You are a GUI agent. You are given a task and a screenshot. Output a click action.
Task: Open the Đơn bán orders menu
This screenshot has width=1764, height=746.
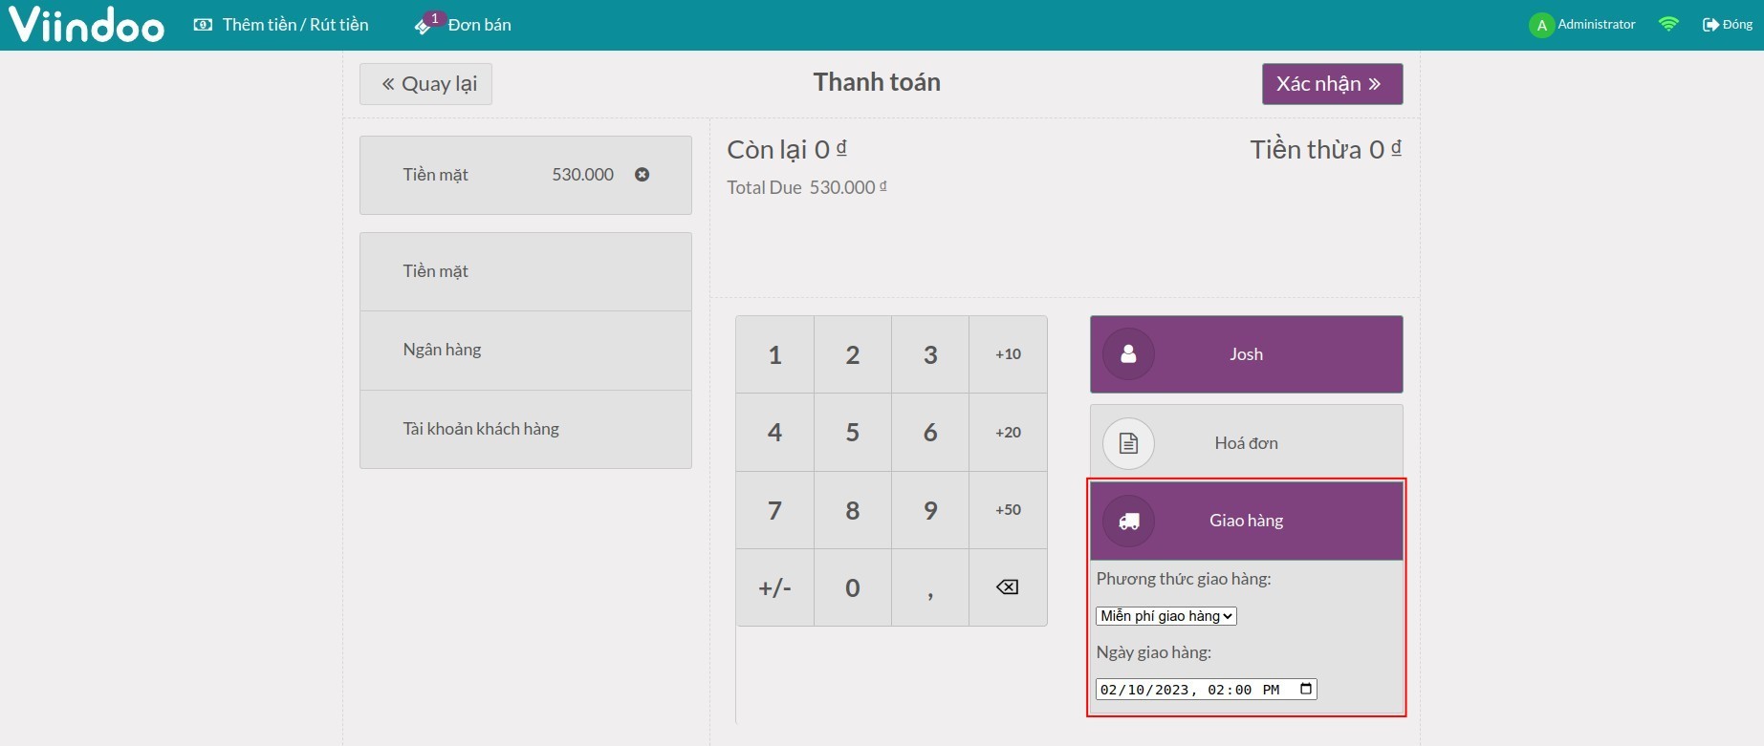(465, 25)
